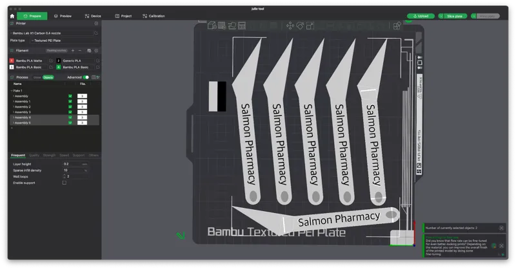
Task: Select the Rotate tool icon
Action: pyautogui.click(x=300, y=26)
